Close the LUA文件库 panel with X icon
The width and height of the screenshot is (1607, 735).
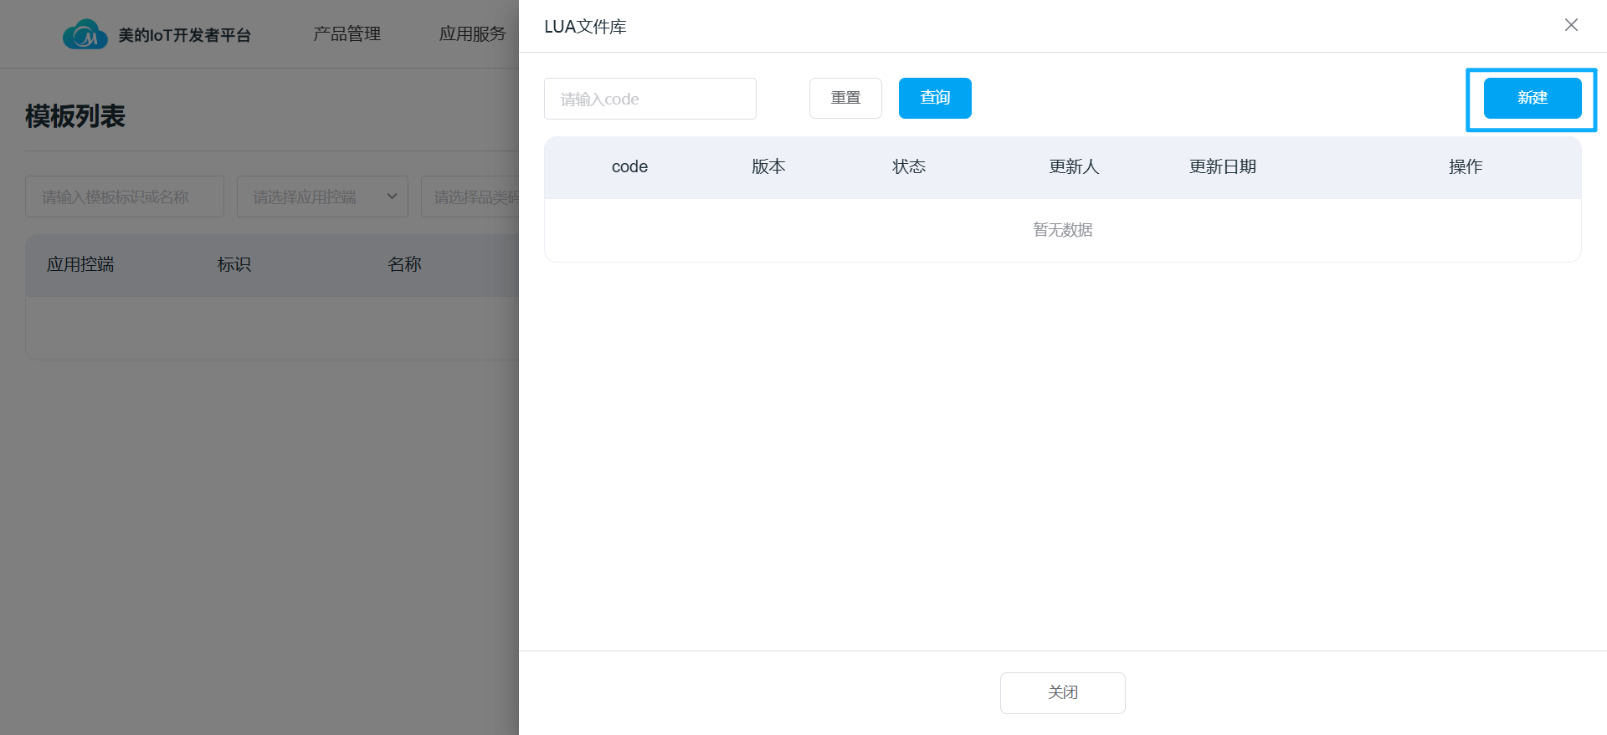coord(1571,25)
